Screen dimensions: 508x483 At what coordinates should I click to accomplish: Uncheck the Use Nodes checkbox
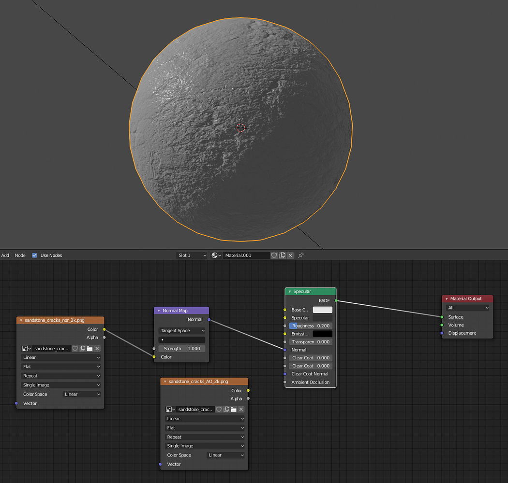tap(34, 255)
